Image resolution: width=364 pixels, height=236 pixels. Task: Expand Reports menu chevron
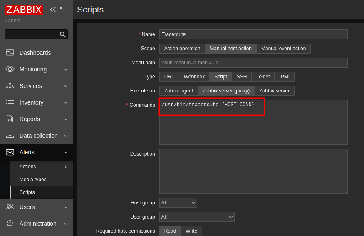click(66, 119)
